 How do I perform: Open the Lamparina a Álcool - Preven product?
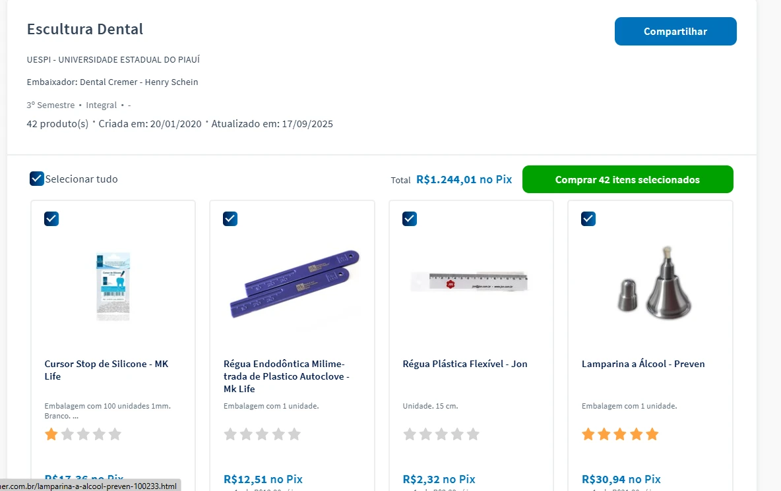coord(643,363)
